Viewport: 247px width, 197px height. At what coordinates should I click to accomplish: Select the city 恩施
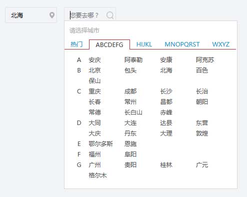[130, 144]
